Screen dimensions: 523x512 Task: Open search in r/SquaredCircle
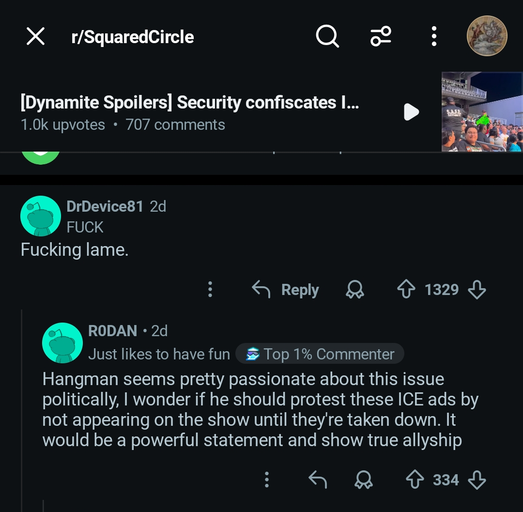[x=327, y=36]
